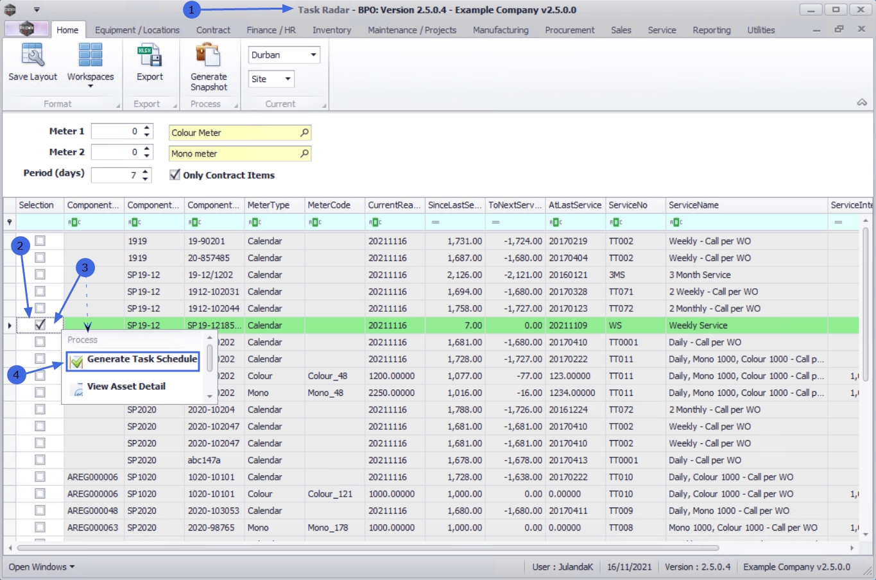Image resolution: width=876 pixels, height=580 pixels.
Task: Open the Open Windows dropdown in status bar
Action: [x=41, y=567]
